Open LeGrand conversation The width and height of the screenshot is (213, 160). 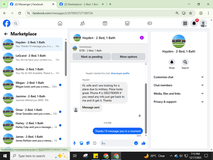click(32, 58)
